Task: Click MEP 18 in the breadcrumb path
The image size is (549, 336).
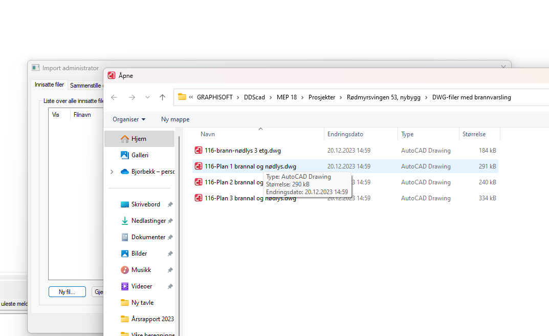Action: point(287,97)
